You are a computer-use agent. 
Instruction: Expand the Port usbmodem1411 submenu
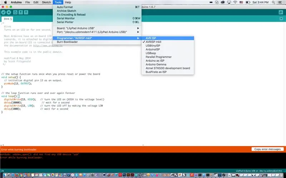[x=97, y=32]
